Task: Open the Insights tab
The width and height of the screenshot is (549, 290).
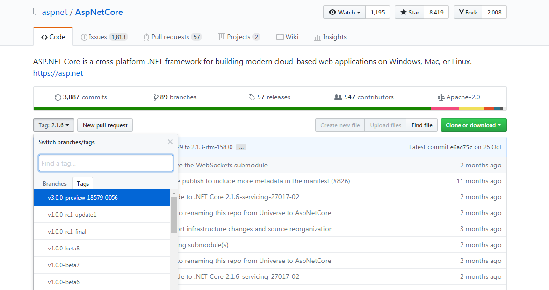Action: point(330,37)
